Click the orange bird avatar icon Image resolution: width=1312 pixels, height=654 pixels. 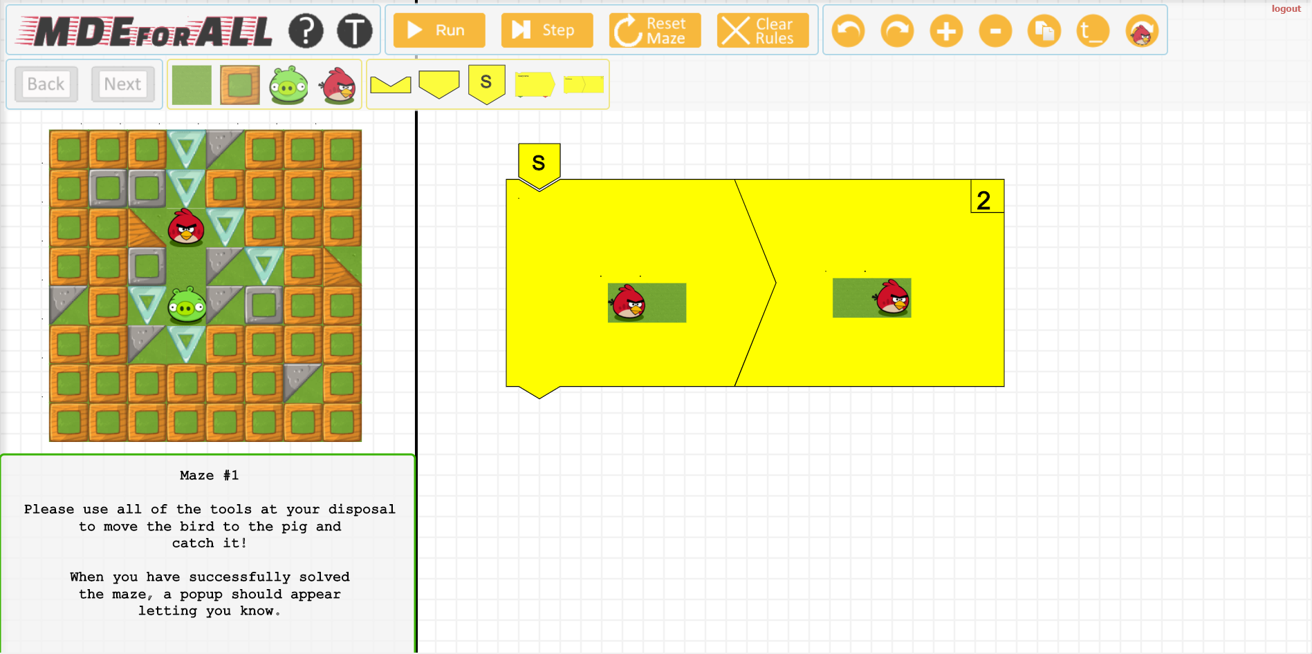[x=1143, y=31]
